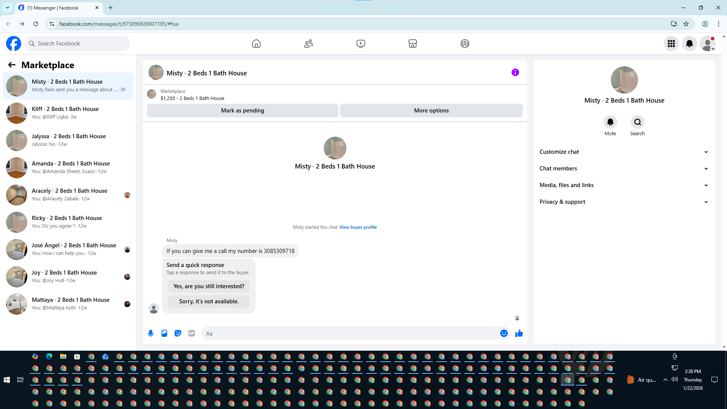Open the Marketplace storefront icon
Viewport: 727px width, 409px height.
[x=413, y=44]
